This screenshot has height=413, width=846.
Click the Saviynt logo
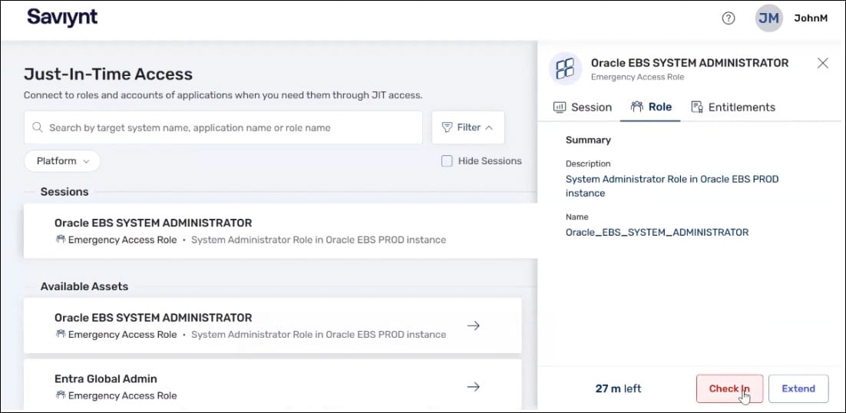point(62,17)
